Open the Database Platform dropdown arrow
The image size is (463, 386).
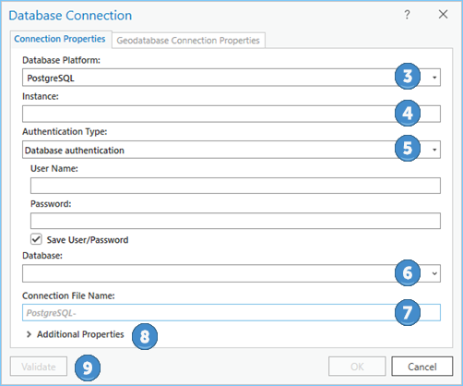[434, 78]
